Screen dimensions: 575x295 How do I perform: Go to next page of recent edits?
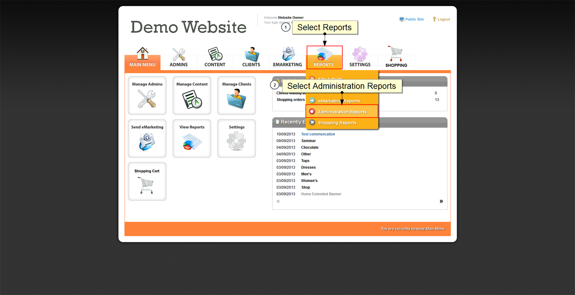tap(441, 201)
